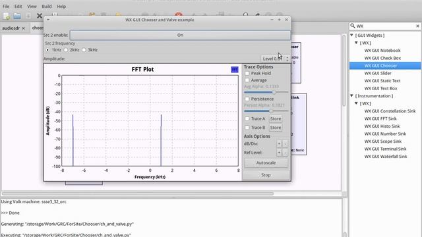Select WX GUI Notebook in block tree
This screenshot has height=237, width=422.
(382, 50)
